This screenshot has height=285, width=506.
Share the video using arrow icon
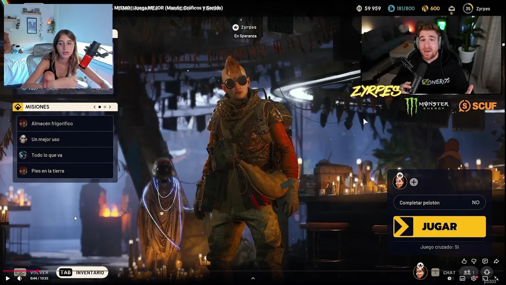(x=496, y=261)
